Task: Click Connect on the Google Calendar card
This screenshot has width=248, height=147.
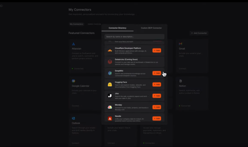Action: [x=76, y=106]
